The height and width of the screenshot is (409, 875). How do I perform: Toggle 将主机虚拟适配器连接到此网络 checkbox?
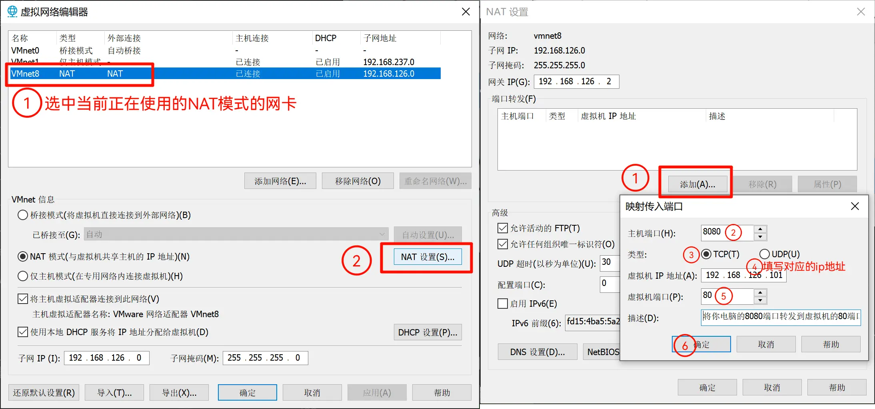click(x=23, y=299)
